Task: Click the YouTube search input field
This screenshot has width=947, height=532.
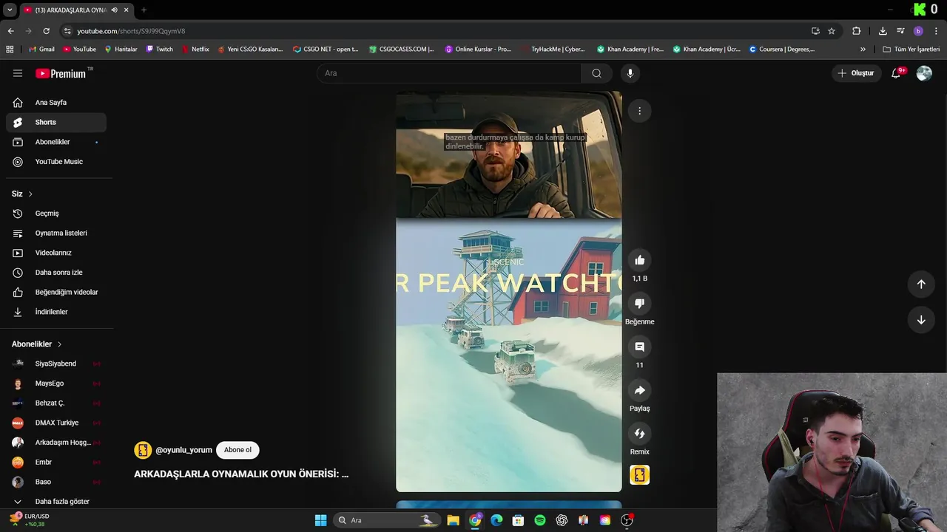Action: [449, 73]
